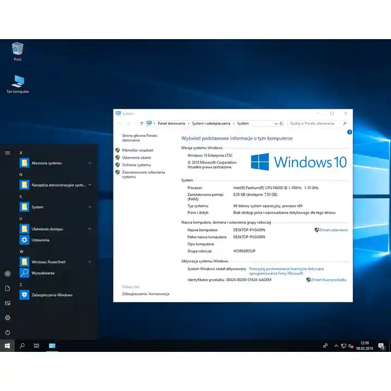Open Ustawienia zdalne link

coord(136,157)
